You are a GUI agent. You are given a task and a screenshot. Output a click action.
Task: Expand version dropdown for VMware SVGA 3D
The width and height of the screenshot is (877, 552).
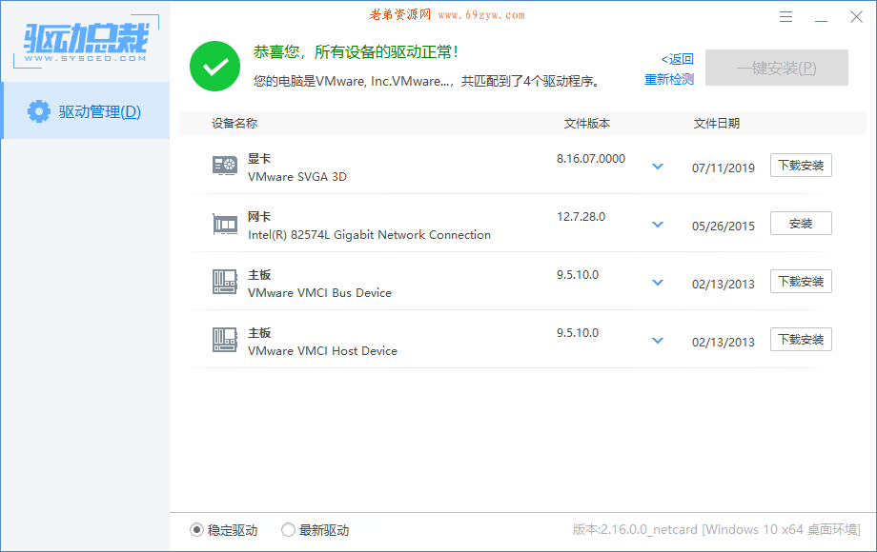click(658, 167)
